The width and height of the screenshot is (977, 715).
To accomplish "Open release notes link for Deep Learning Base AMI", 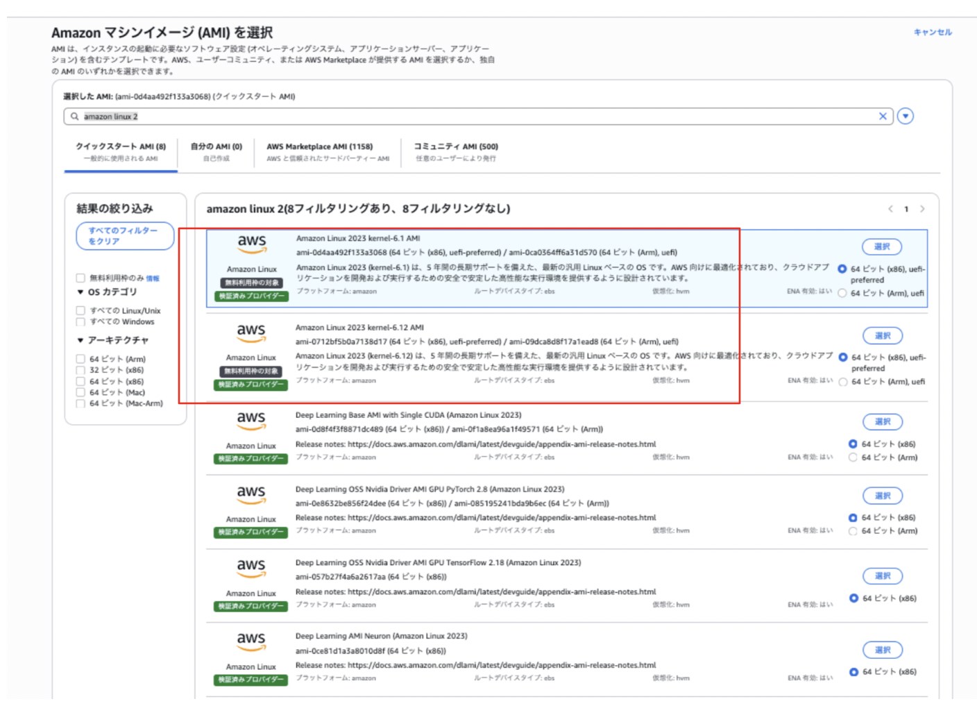I will click(x=502, y=444).
